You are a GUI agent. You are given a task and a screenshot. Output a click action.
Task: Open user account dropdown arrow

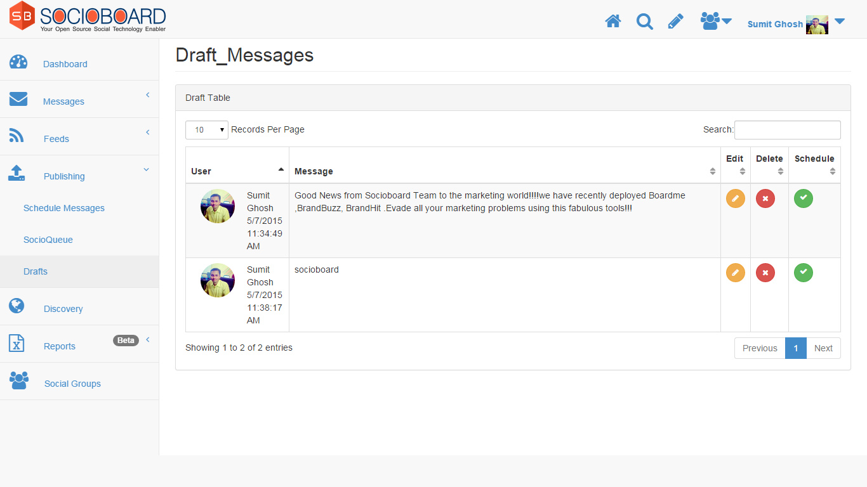[x=840, y=22]
